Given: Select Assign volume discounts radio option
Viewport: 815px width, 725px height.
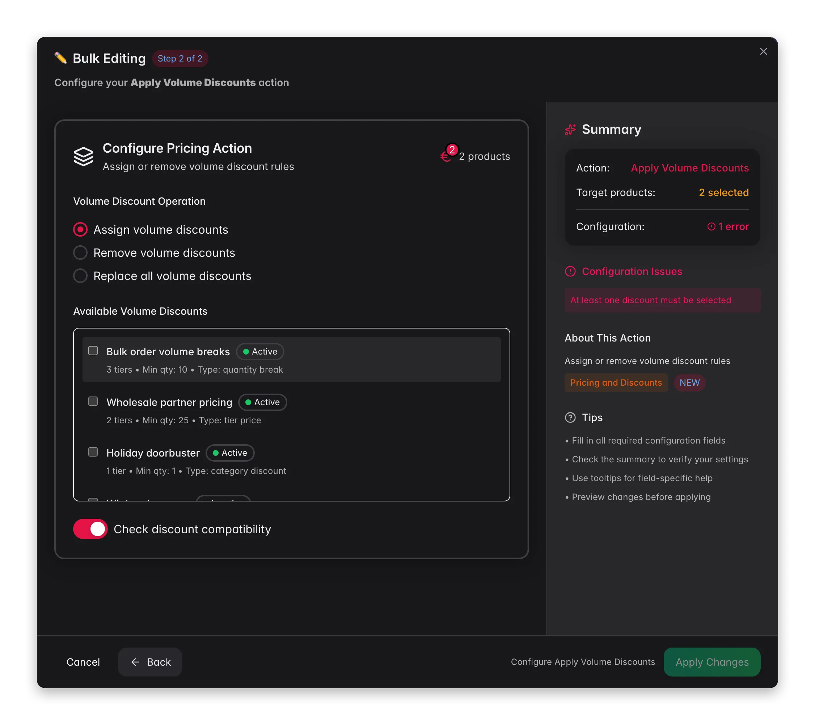Looking at the screenshot, I should pyautogui.click(x=80, y=230).
